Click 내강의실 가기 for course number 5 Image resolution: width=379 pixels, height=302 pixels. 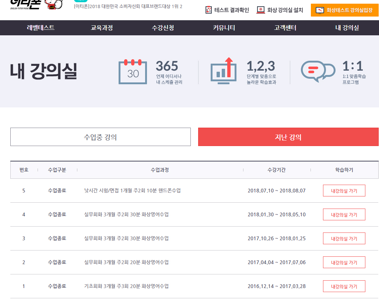point(344,191)
